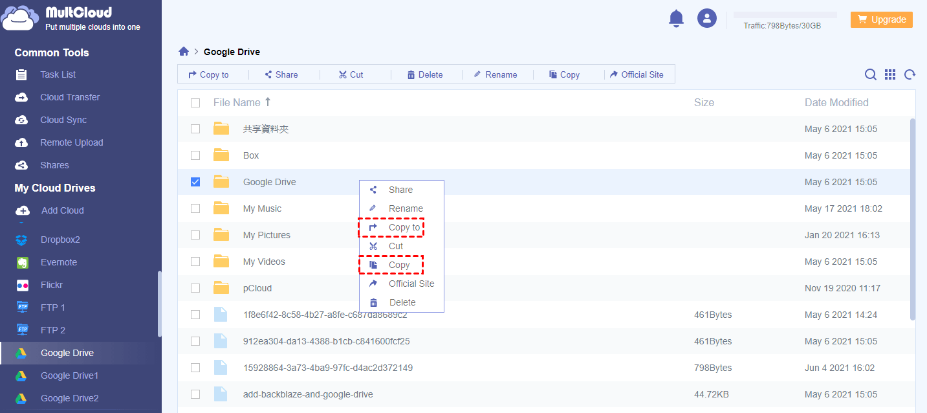
Task: Click Rename in the toolbar
Action: pos(496,74)
